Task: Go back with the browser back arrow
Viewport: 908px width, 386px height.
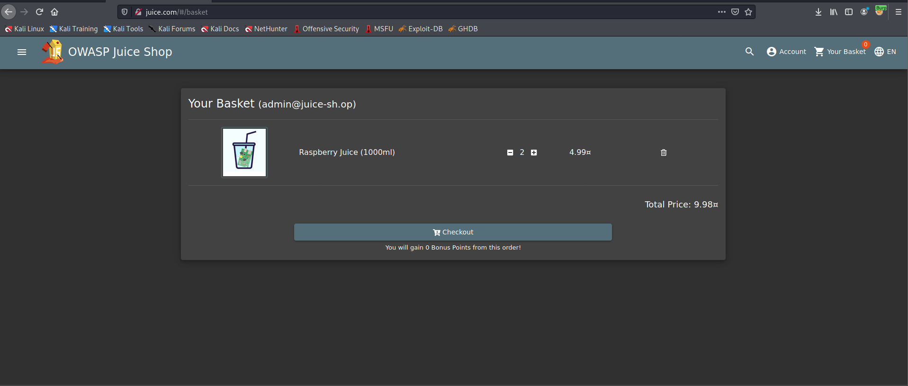Action: pyautogui.click(x=9, y=12)
